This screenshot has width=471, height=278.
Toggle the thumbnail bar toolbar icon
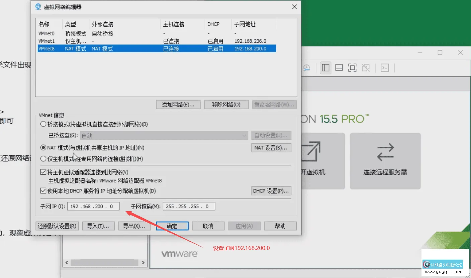coord(339,67)
